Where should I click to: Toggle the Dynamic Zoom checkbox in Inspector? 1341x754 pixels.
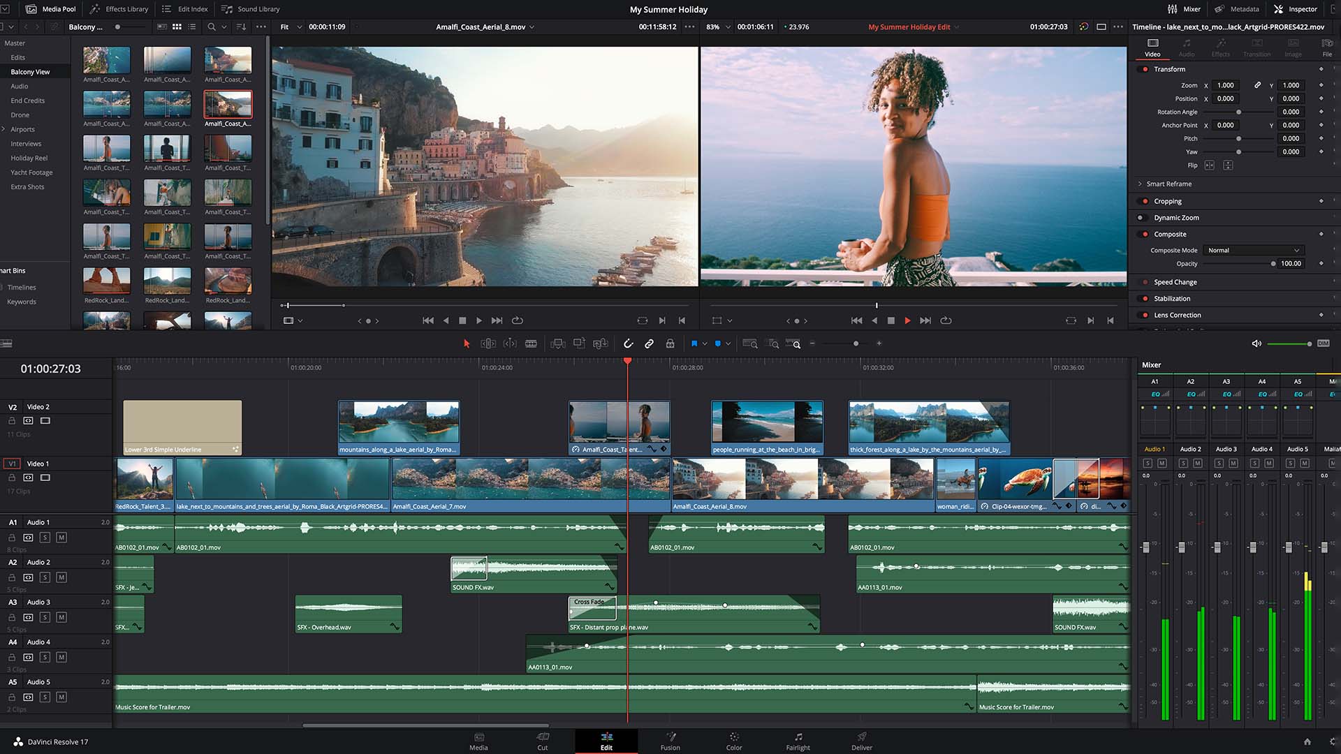1145,217
